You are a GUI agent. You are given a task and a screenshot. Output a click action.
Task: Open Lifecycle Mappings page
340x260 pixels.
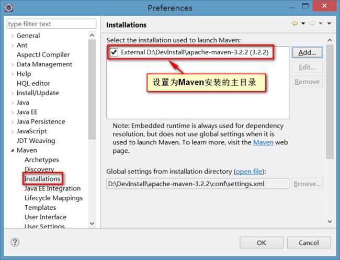(53, 198)
